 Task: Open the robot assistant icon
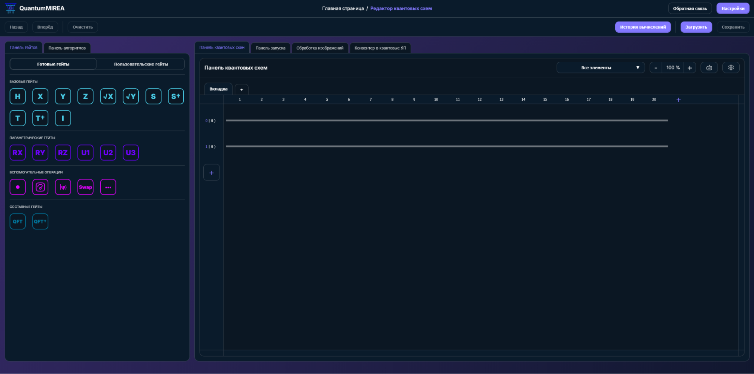point(709,67)
